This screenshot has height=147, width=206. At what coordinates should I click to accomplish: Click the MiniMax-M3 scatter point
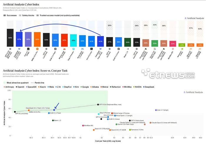click(83, 126)
